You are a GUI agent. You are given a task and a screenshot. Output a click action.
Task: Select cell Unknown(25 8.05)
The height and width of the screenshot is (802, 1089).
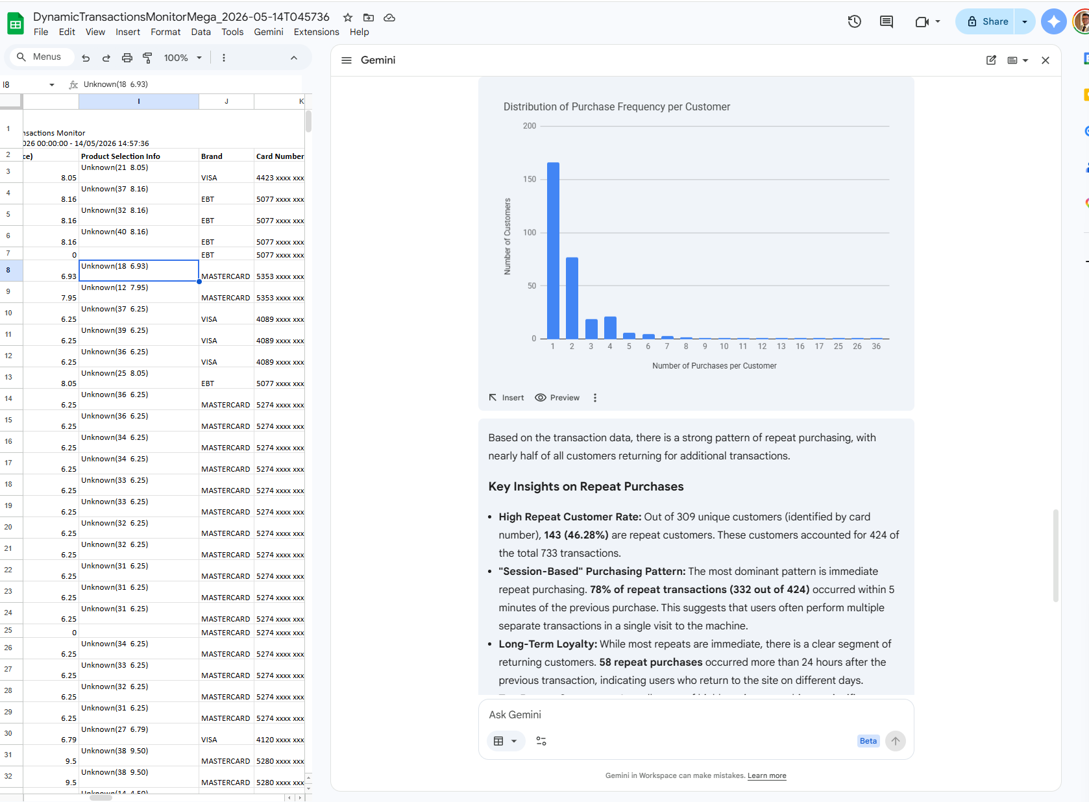point(139,378)
